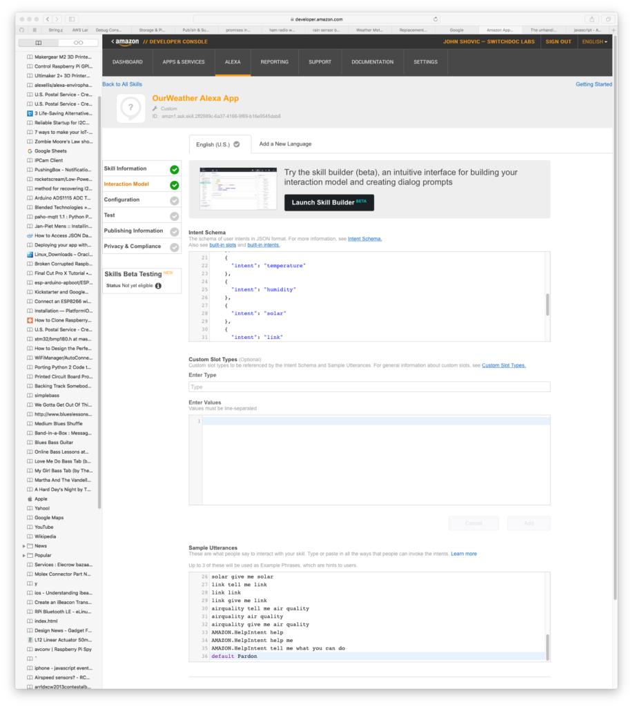
Task: Open the APPS & SERVICES tab
Action: [184, 62]
